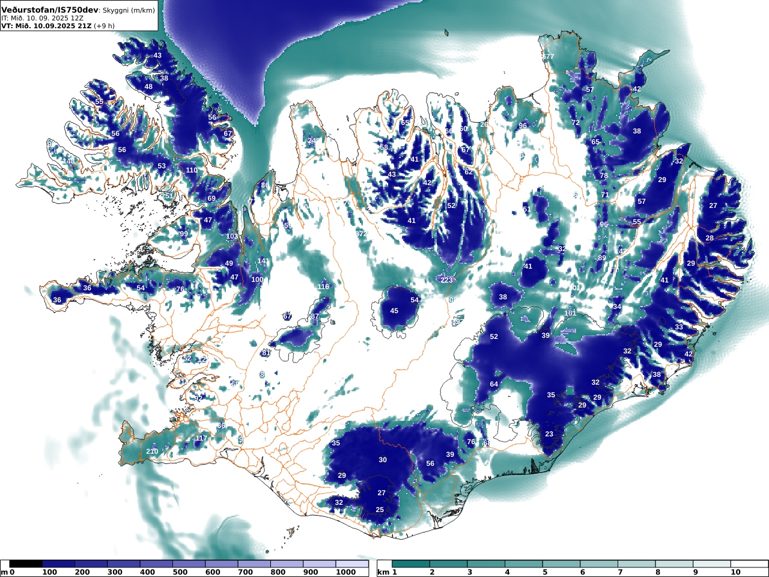Screen dimensions: 769x577
Task: Click the 72 value in the northeast
Action: tap(576, 123)
